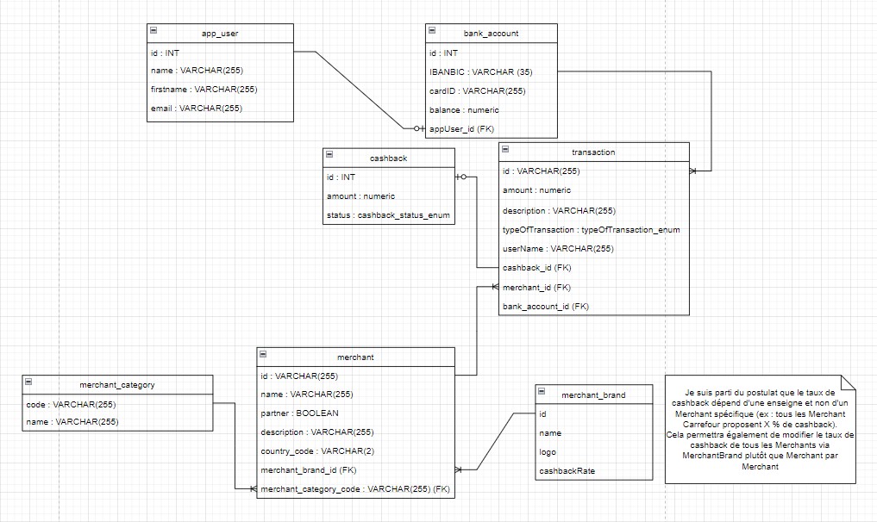The width and height of the screenshot is (877, 522).
Task: Click the merchant_brand table header icon
Action: [x=544, y=393]
